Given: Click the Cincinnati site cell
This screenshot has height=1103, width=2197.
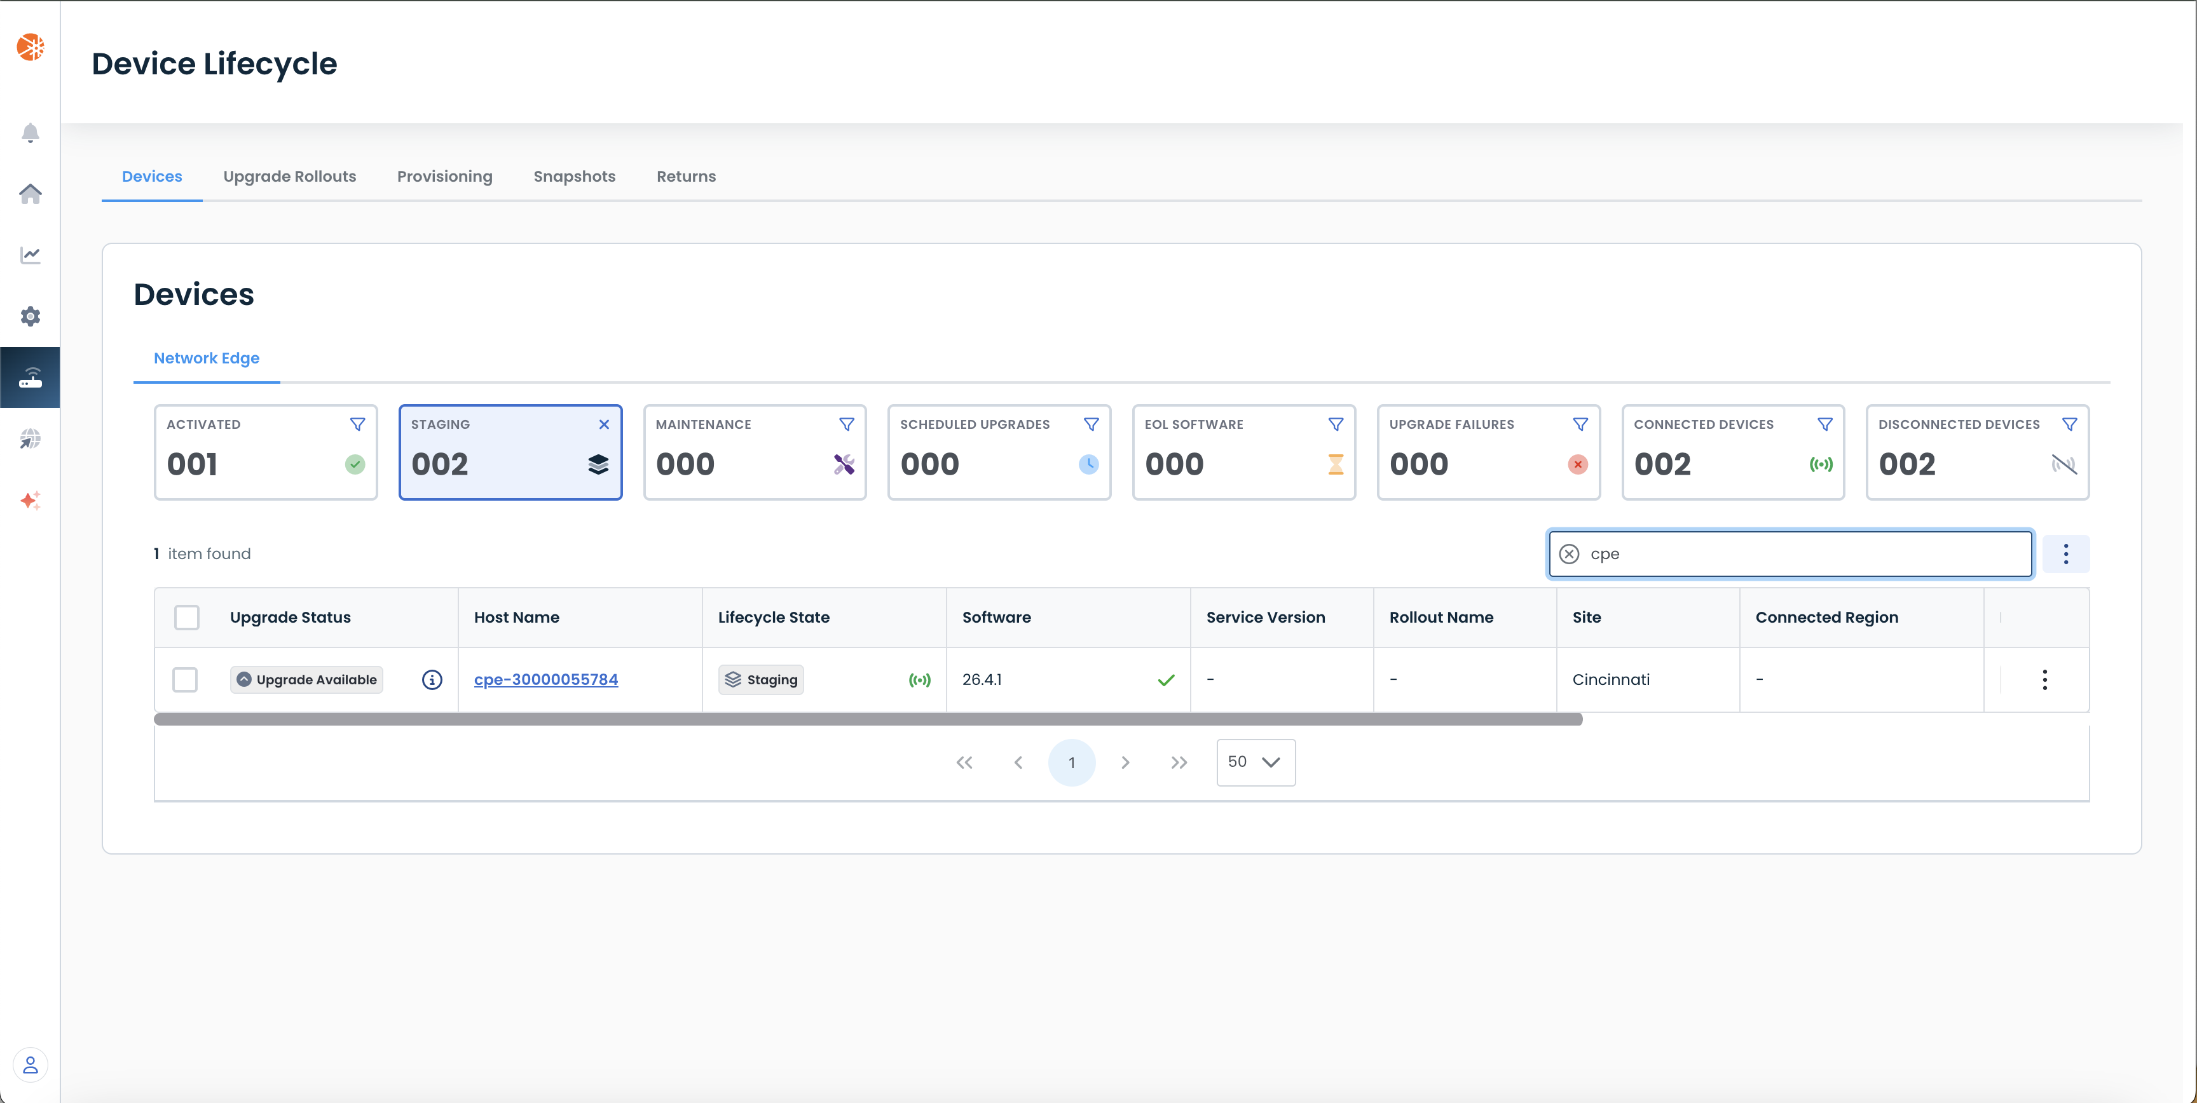Looking at the screenshot, I should tap(1611, 679).
